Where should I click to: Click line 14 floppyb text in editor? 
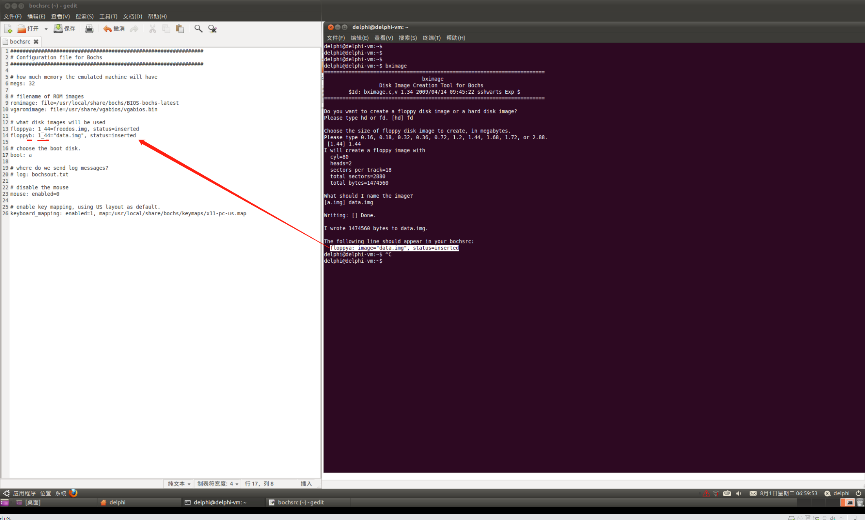pyautogui.click(x=22, y=135)
